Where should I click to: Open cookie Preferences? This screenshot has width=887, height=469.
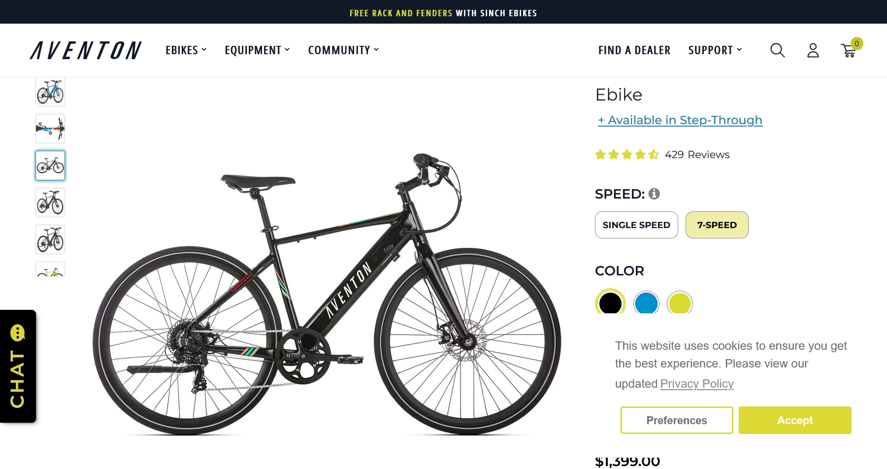677,420
